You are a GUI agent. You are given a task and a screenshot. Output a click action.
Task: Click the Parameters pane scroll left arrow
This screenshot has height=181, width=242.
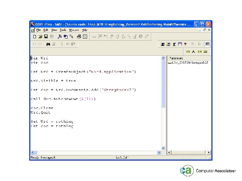click(x=169, y=153)
